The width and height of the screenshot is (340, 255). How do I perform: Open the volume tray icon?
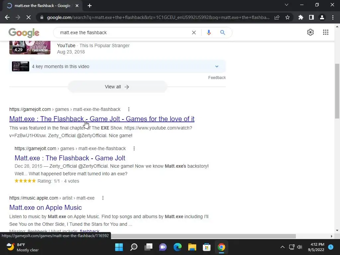[x=300, y=247]
